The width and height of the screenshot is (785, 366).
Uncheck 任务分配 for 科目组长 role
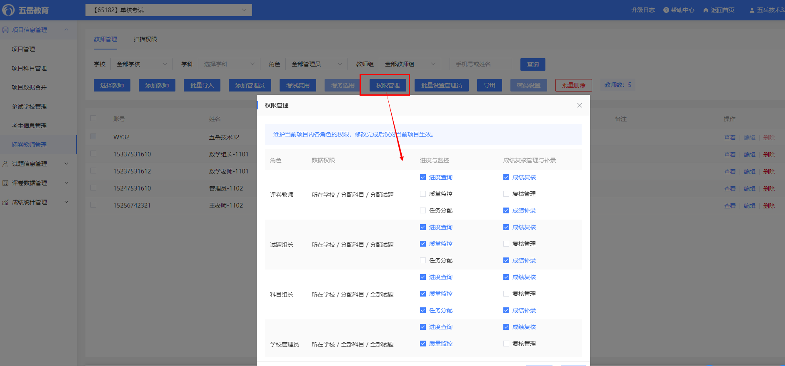(x=423, y=310)
